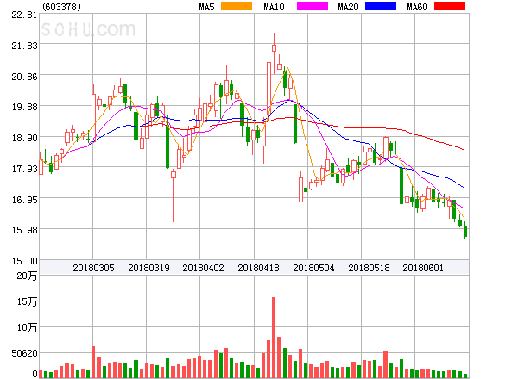The width and height of the screenshot is (518, 379).
Task: Select the MA10 legend label
Action: pos(274,7)
